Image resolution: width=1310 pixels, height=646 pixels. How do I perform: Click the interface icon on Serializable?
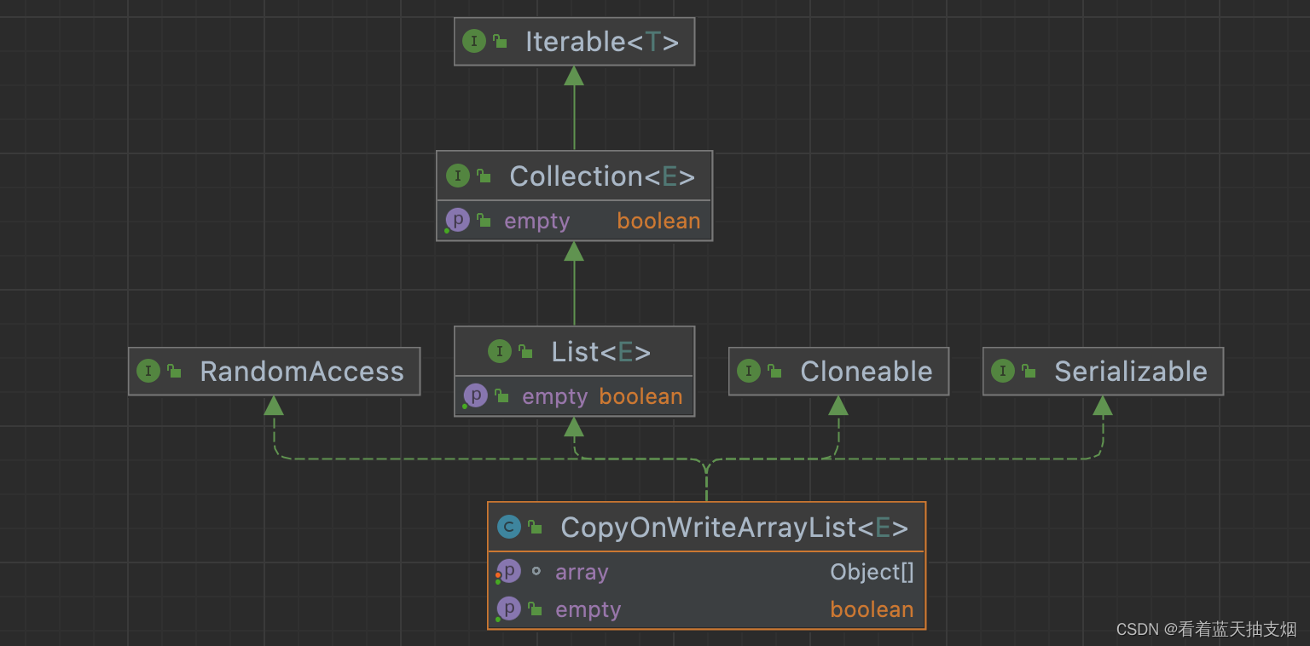point(1003,371)
